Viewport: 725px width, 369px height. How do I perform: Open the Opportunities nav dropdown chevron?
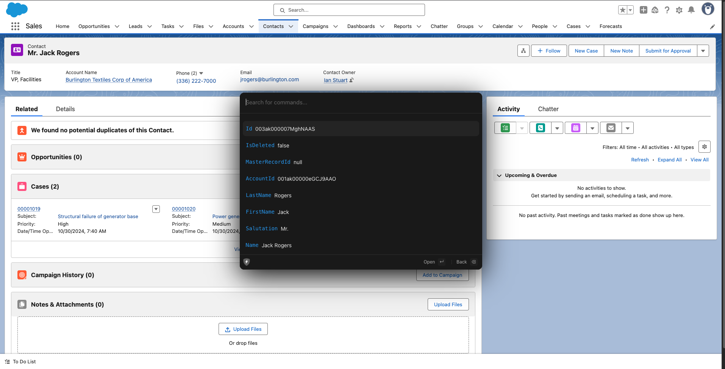117,26
